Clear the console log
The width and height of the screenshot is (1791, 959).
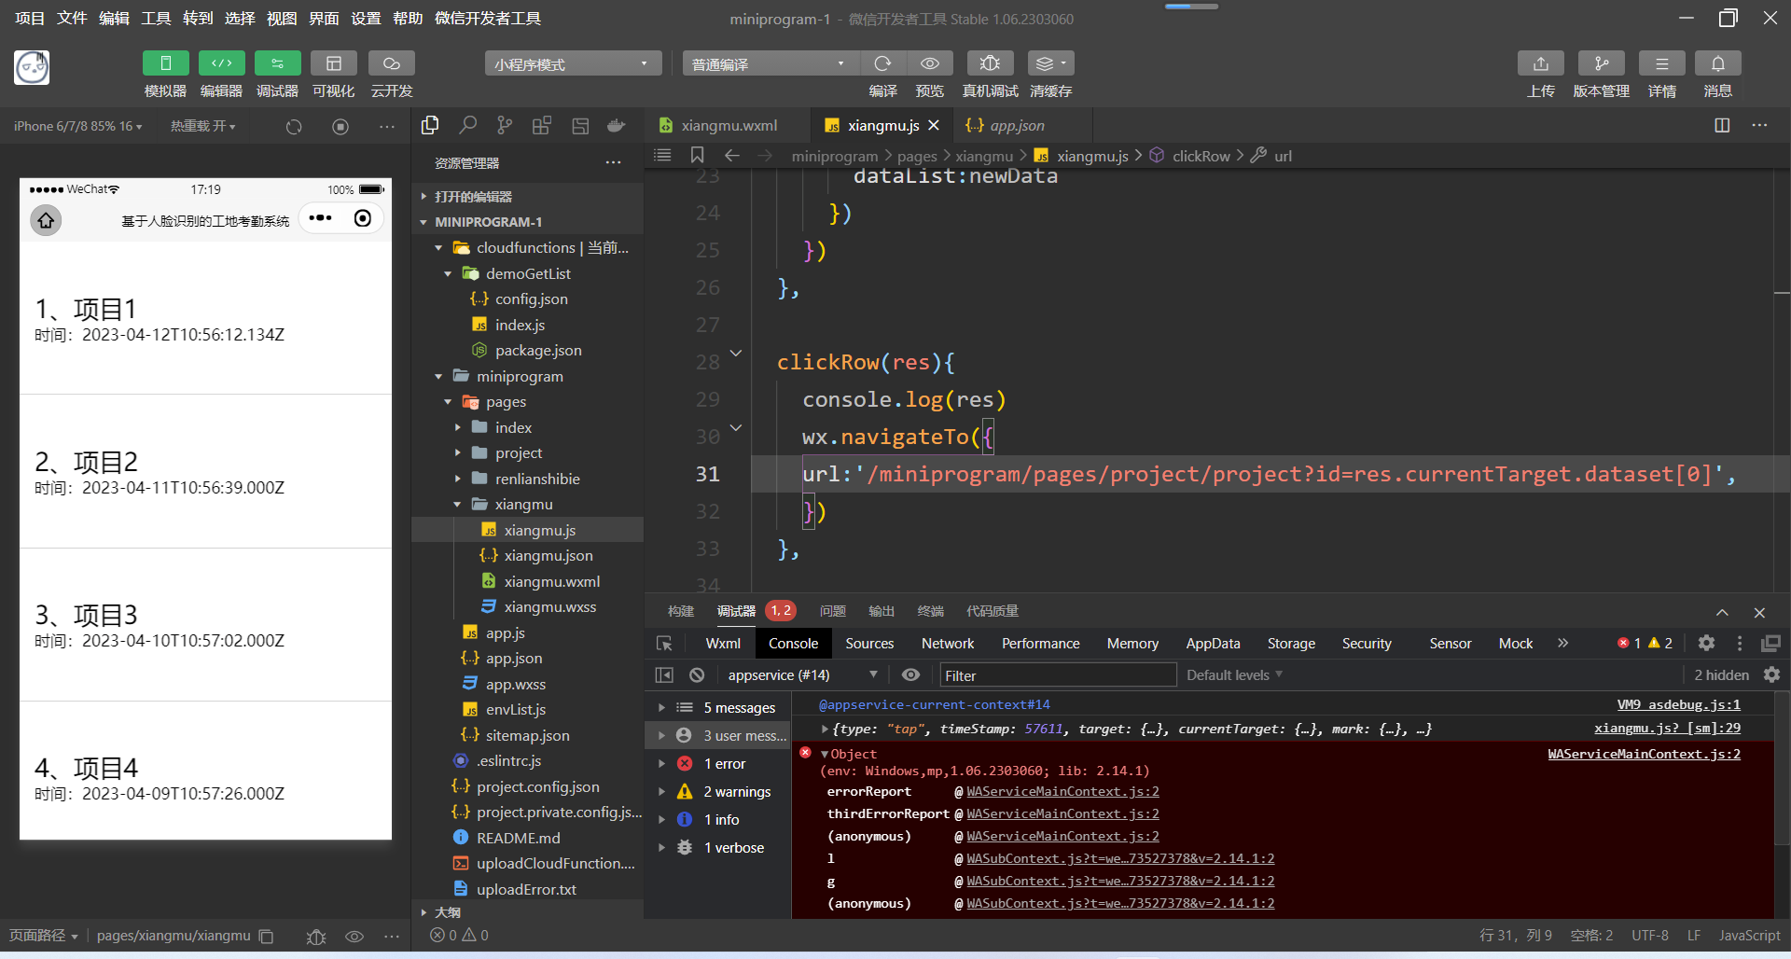pyautogui.click(x=697, y=674)
